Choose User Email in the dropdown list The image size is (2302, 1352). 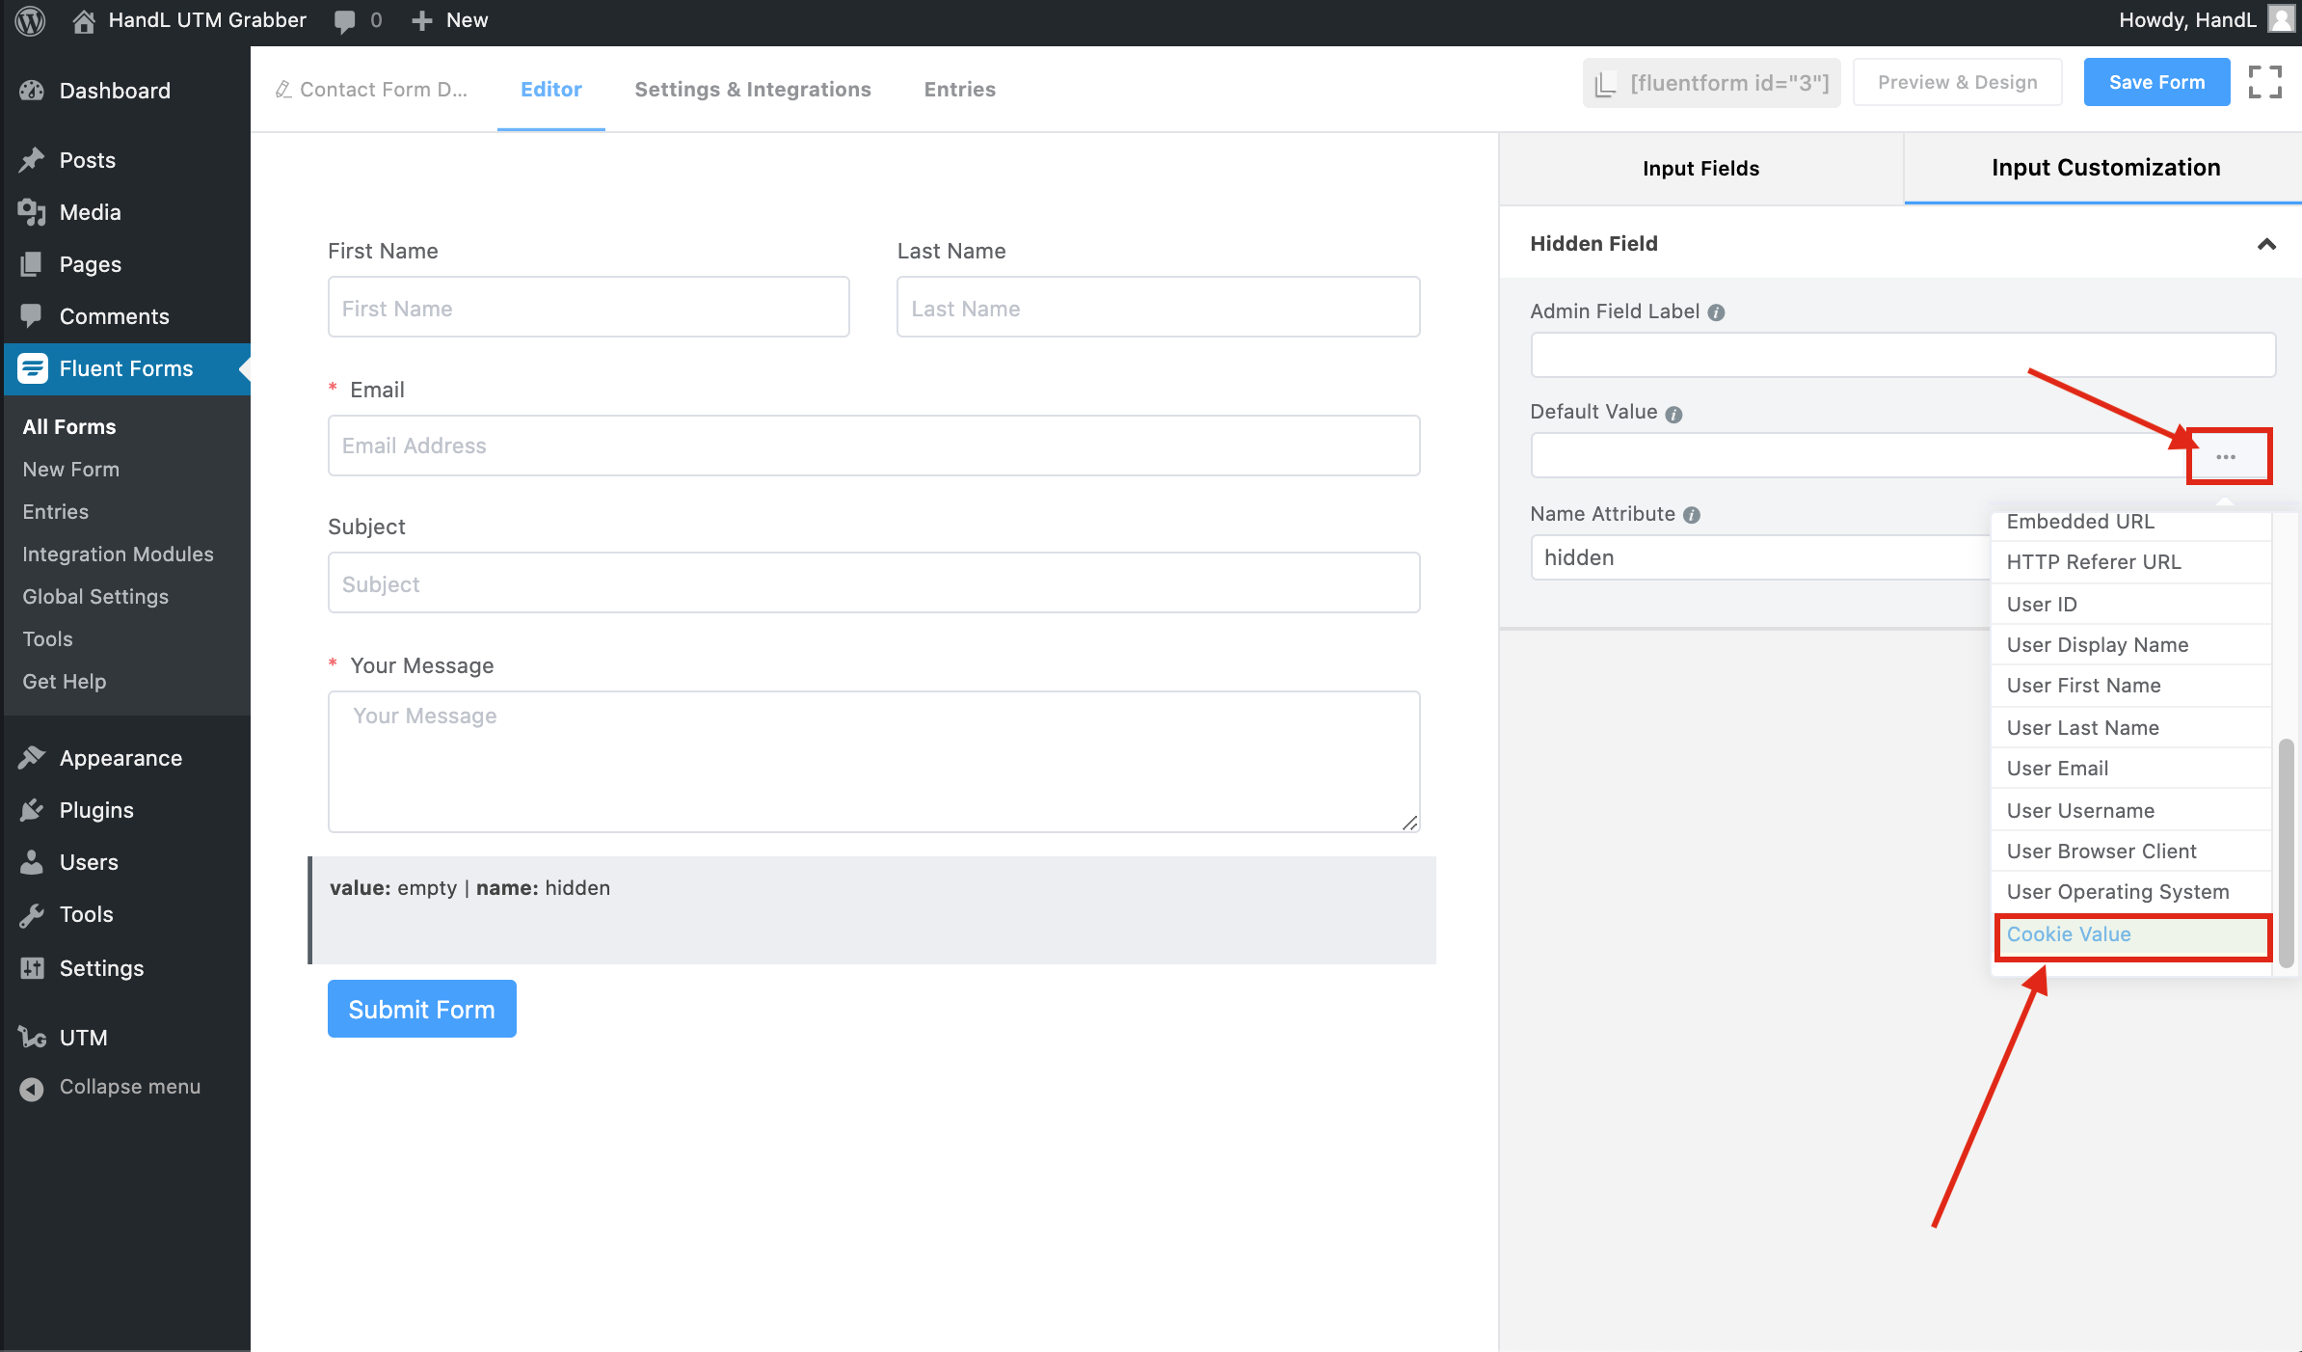coord(2057,769)
